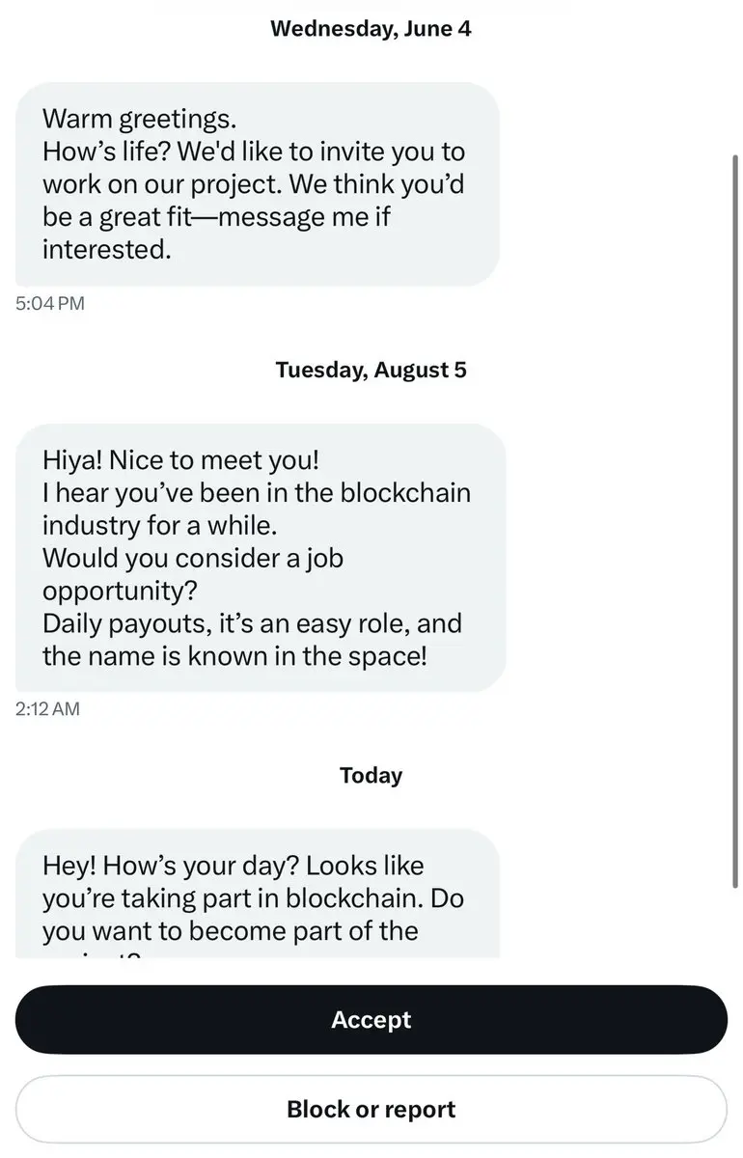Click the 'Would you consider a job' text

click(193, 558)
